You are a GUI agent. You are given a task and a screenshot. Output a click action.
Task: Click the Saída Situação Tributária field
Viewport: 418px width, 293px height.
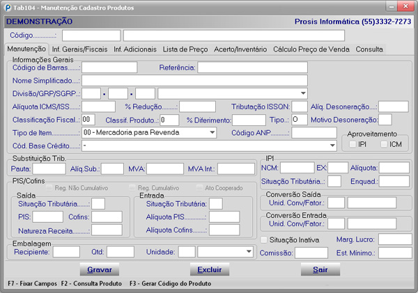point(98,204)
